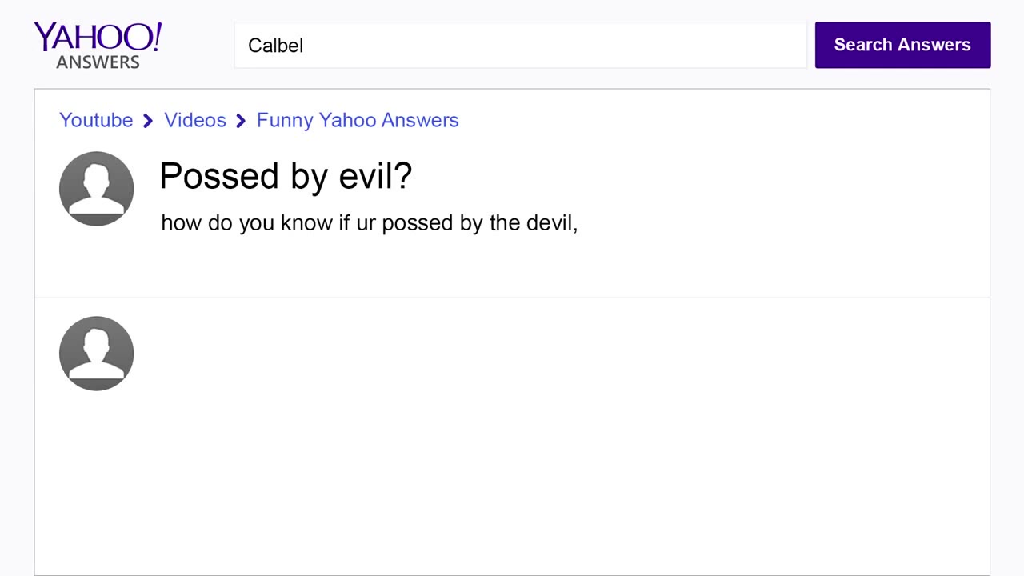Click the chevron arrow after Youtube

point(148,121)
